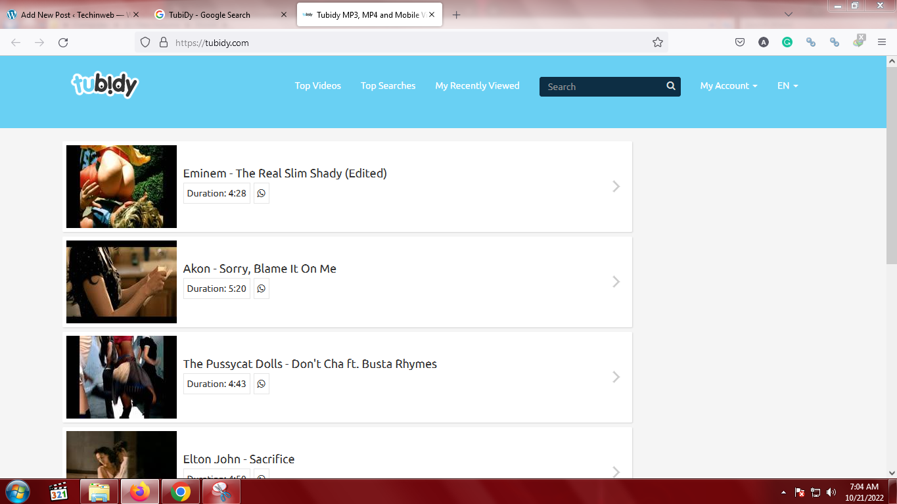Viewport: 897px width, 504px height.
Task: Click the Duration: 5:20 label
Action: point(217,288)
